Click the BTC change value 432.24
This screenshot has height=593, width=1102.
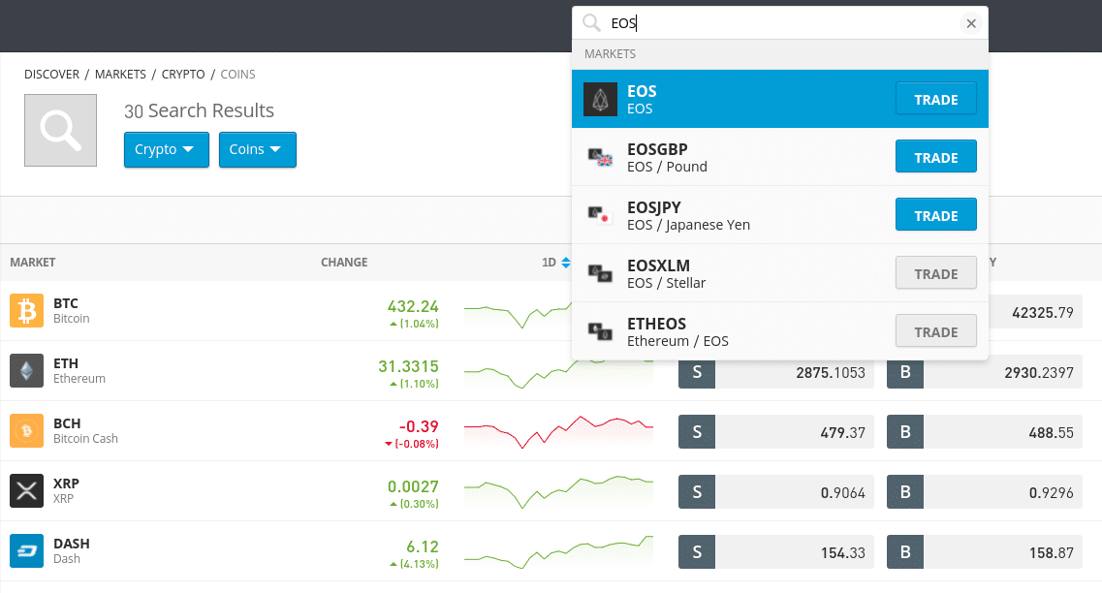click(x=413, y=306)
